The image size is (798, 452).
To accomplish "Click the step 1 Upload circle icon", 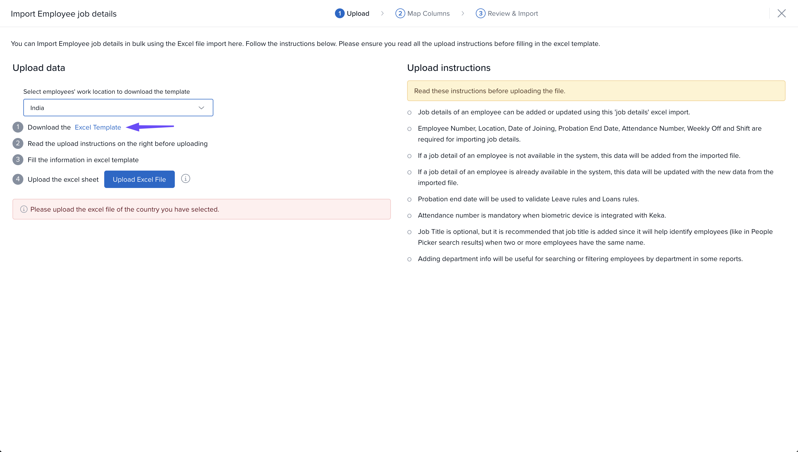I will 340,13.
